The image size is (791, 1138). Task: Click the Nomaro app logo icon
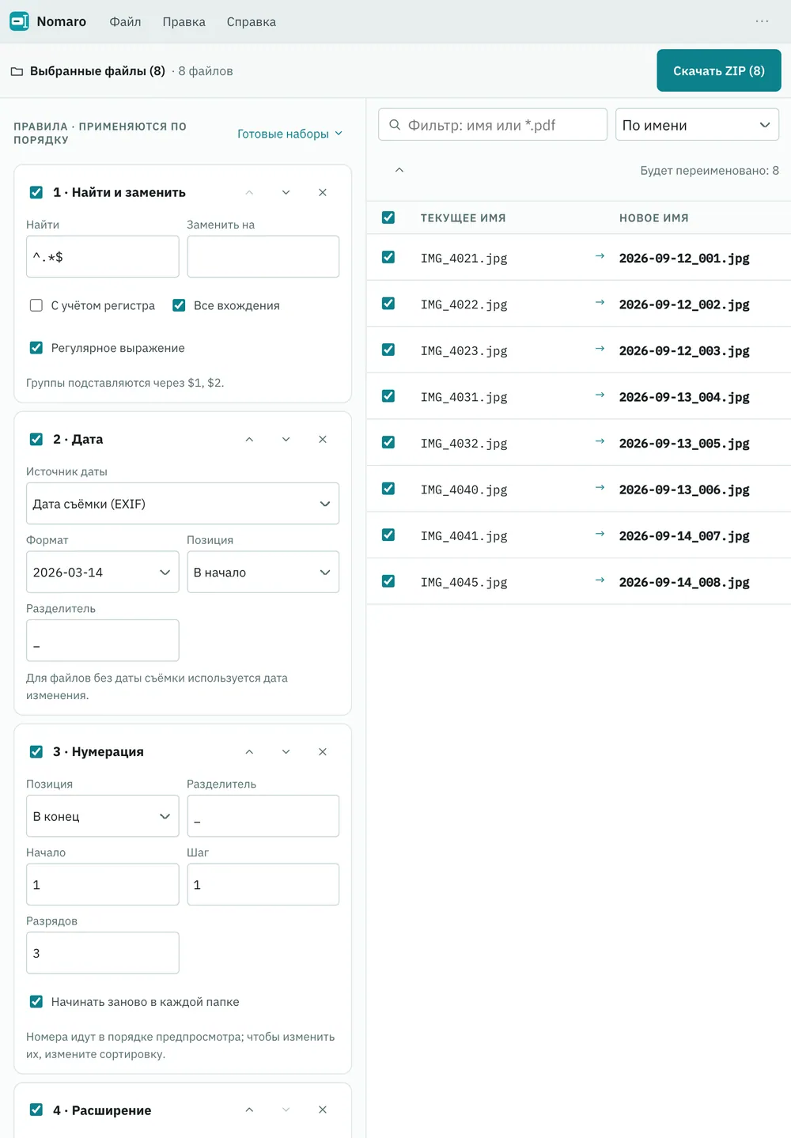[19, 21]
